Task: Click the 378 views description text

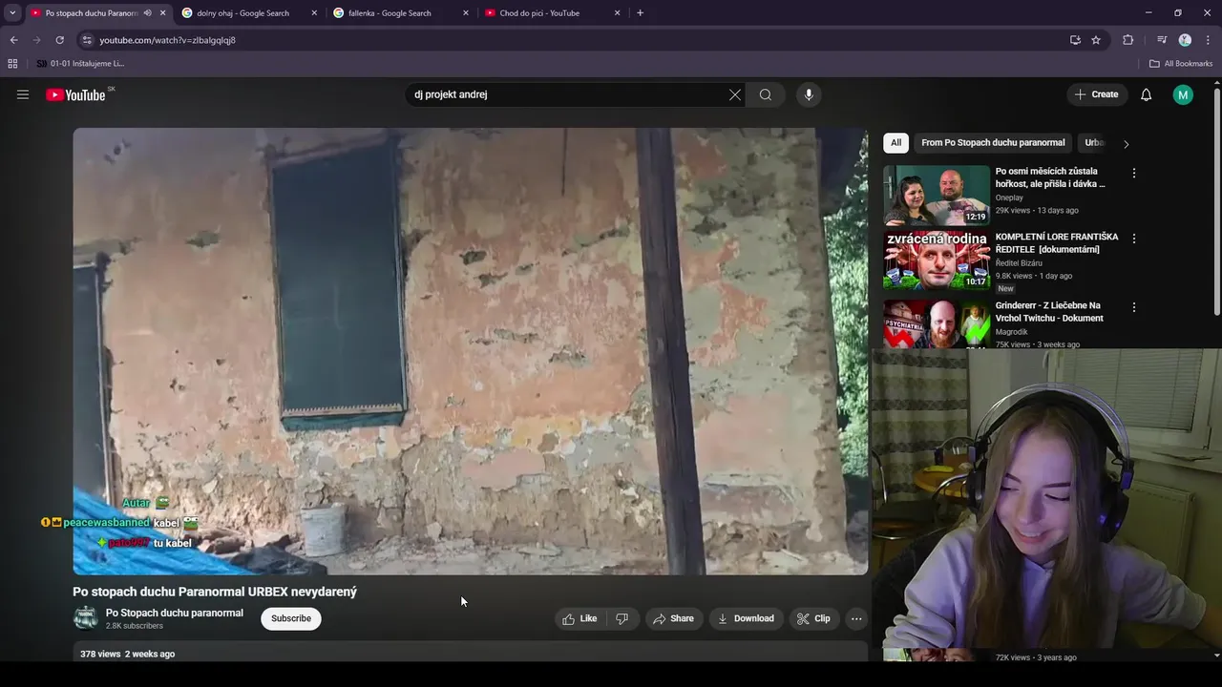Action: coord(127,655)
